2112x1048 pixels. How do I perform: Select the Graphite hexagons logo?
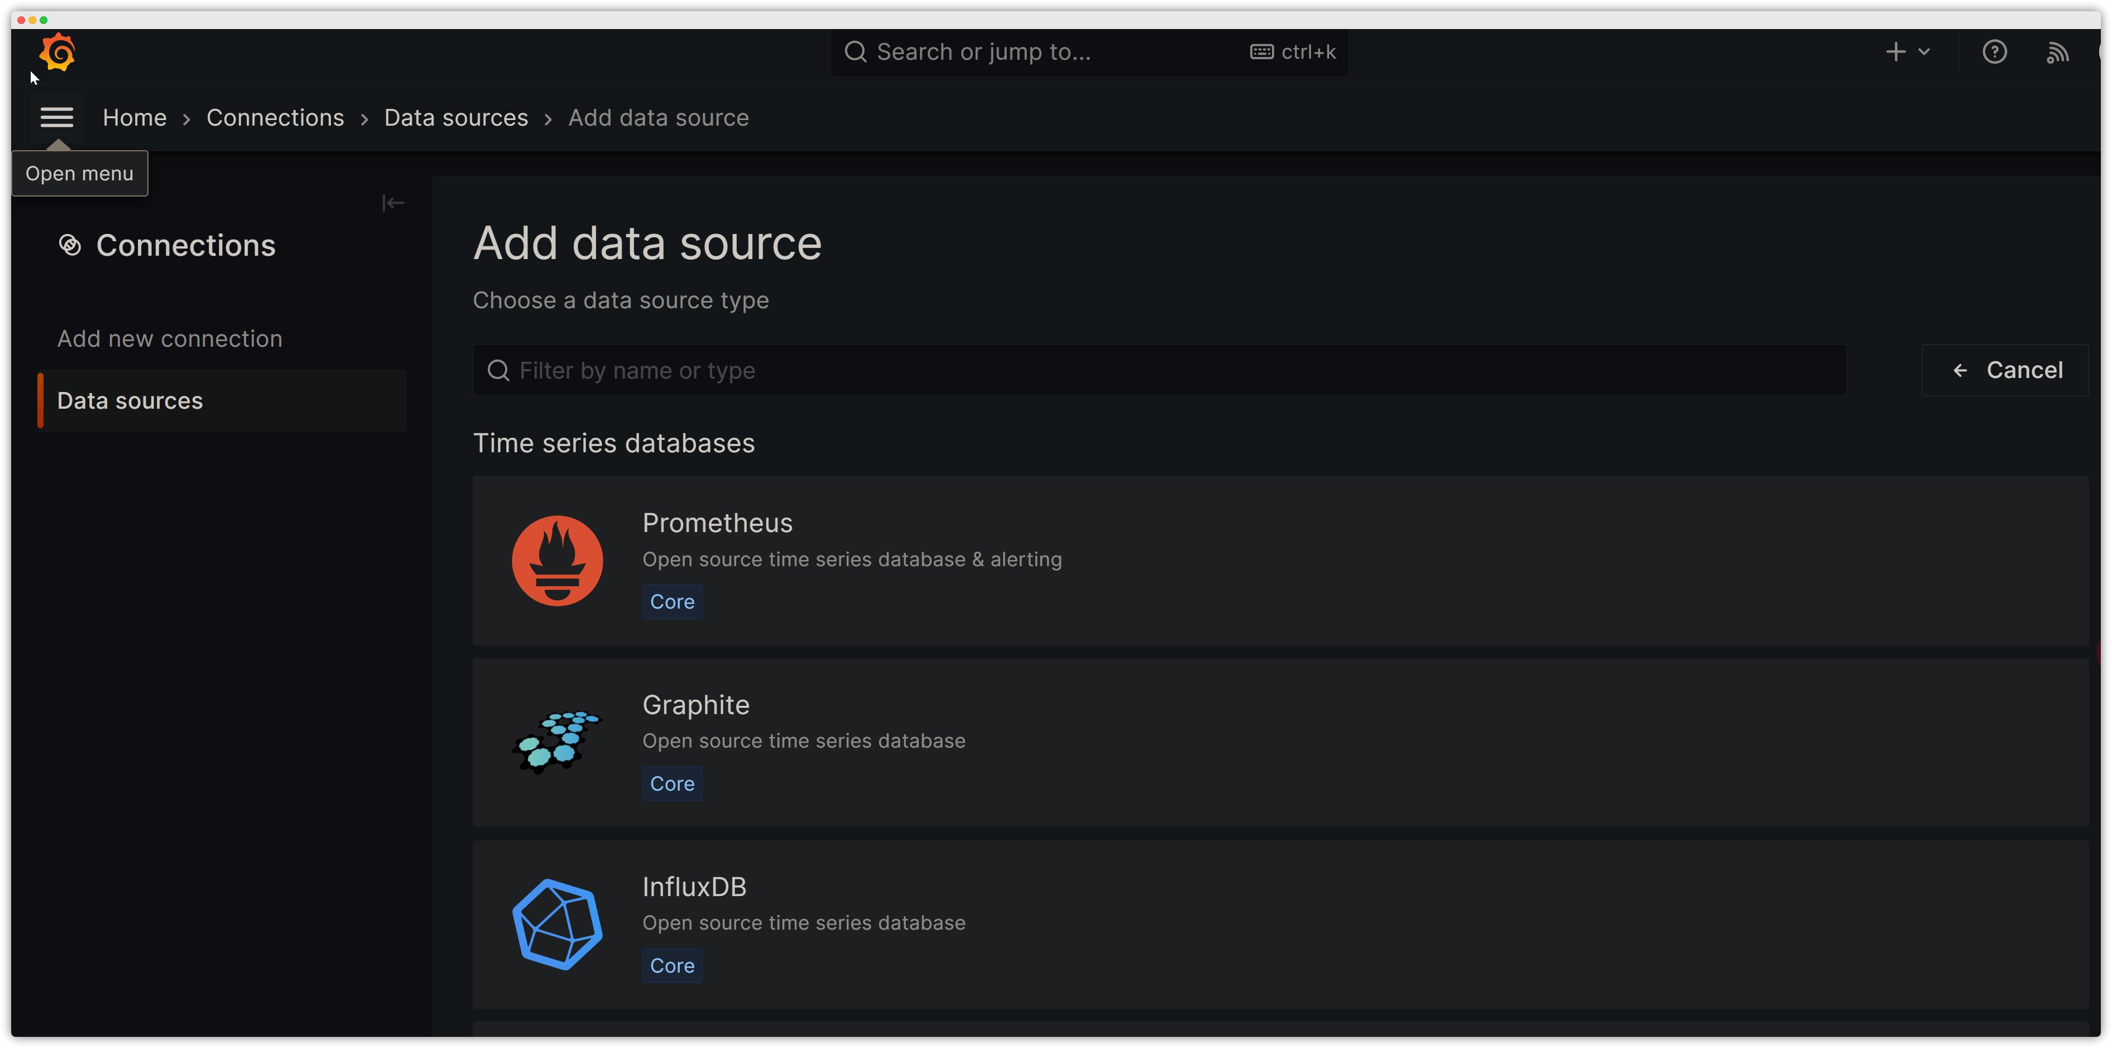(x=556, y=742)
